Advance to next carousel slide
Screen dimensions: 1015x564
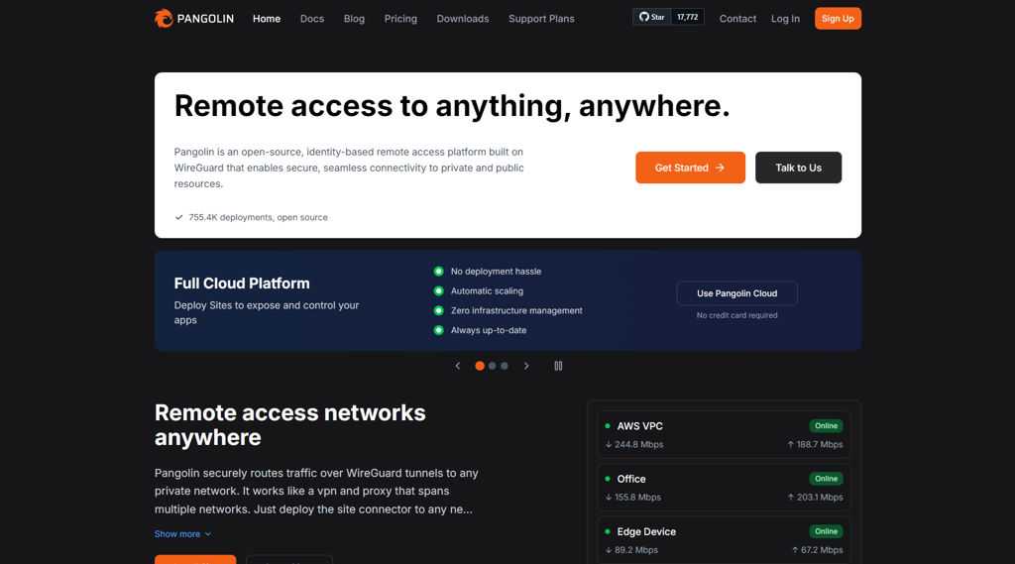526,366
